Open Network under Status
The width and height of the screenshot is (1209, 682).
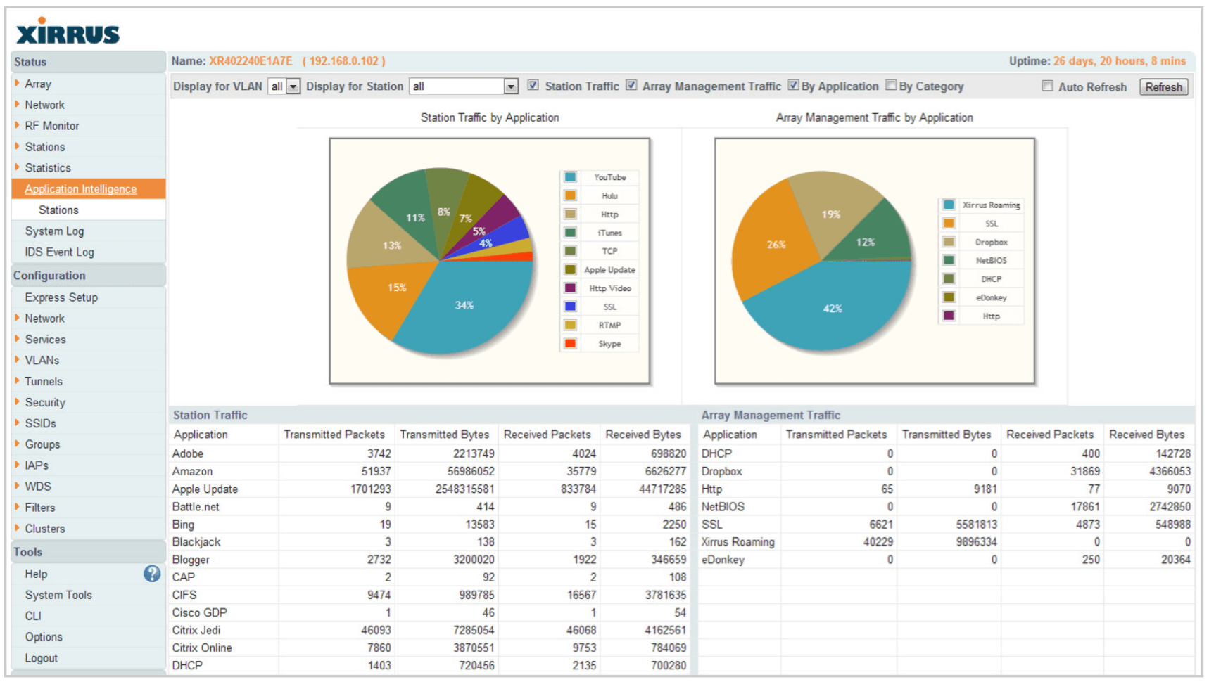(x=44, y=105)
